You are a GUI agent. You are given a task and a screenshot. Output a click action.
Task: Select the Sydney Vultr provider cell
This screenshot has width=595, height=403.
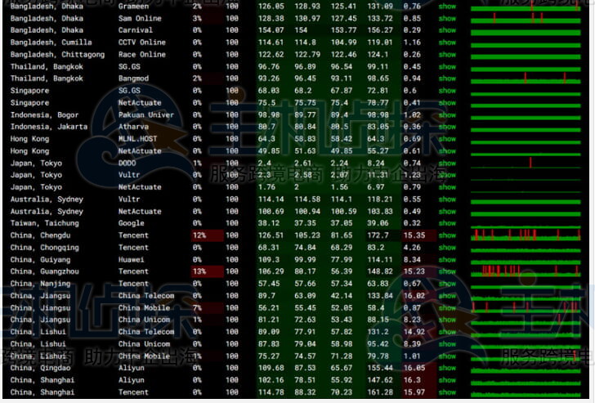coord(129,199)
